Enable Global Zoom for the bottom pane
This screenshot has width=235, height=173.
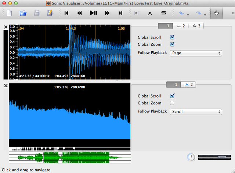[172, 103]
